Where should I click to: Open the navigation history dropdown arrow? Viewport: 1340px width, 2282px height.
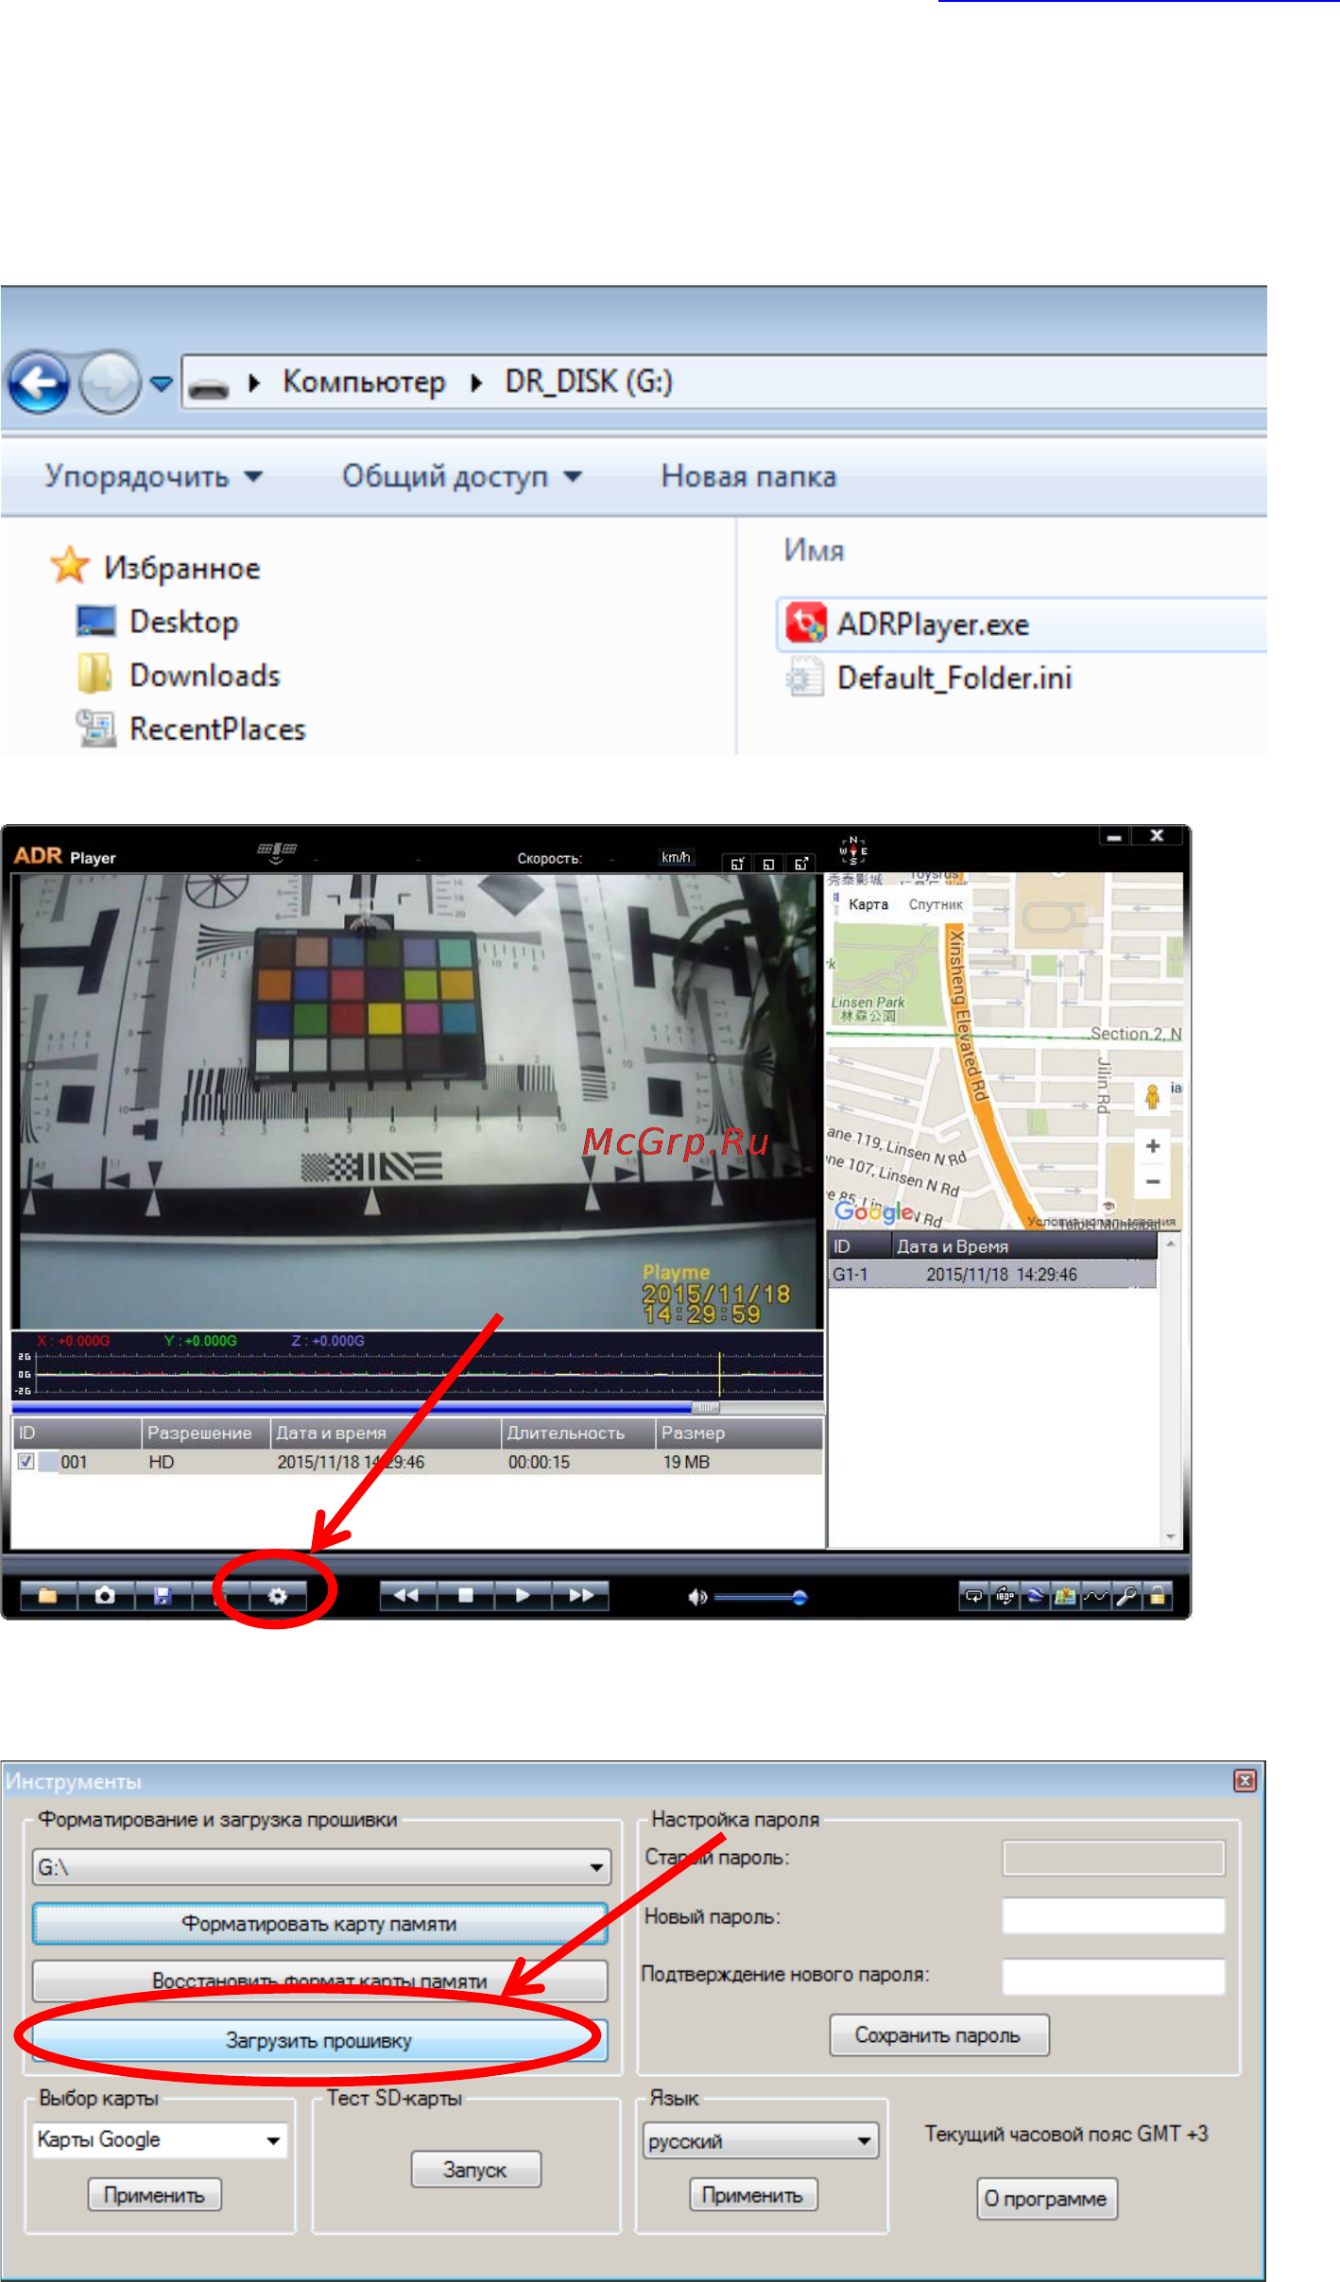[162, 384]
